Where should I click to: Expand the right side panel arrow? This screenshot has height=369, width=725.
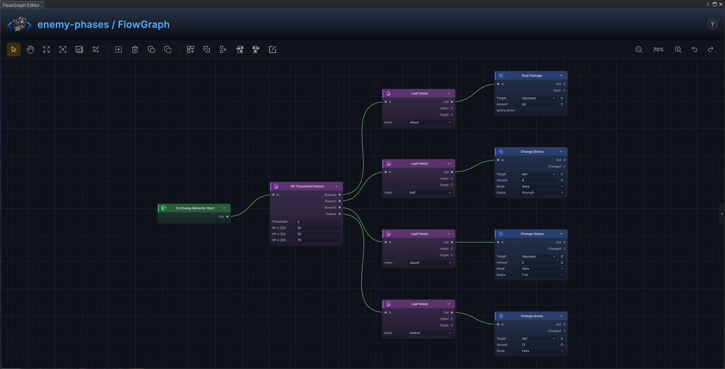[x=722, y=214]
